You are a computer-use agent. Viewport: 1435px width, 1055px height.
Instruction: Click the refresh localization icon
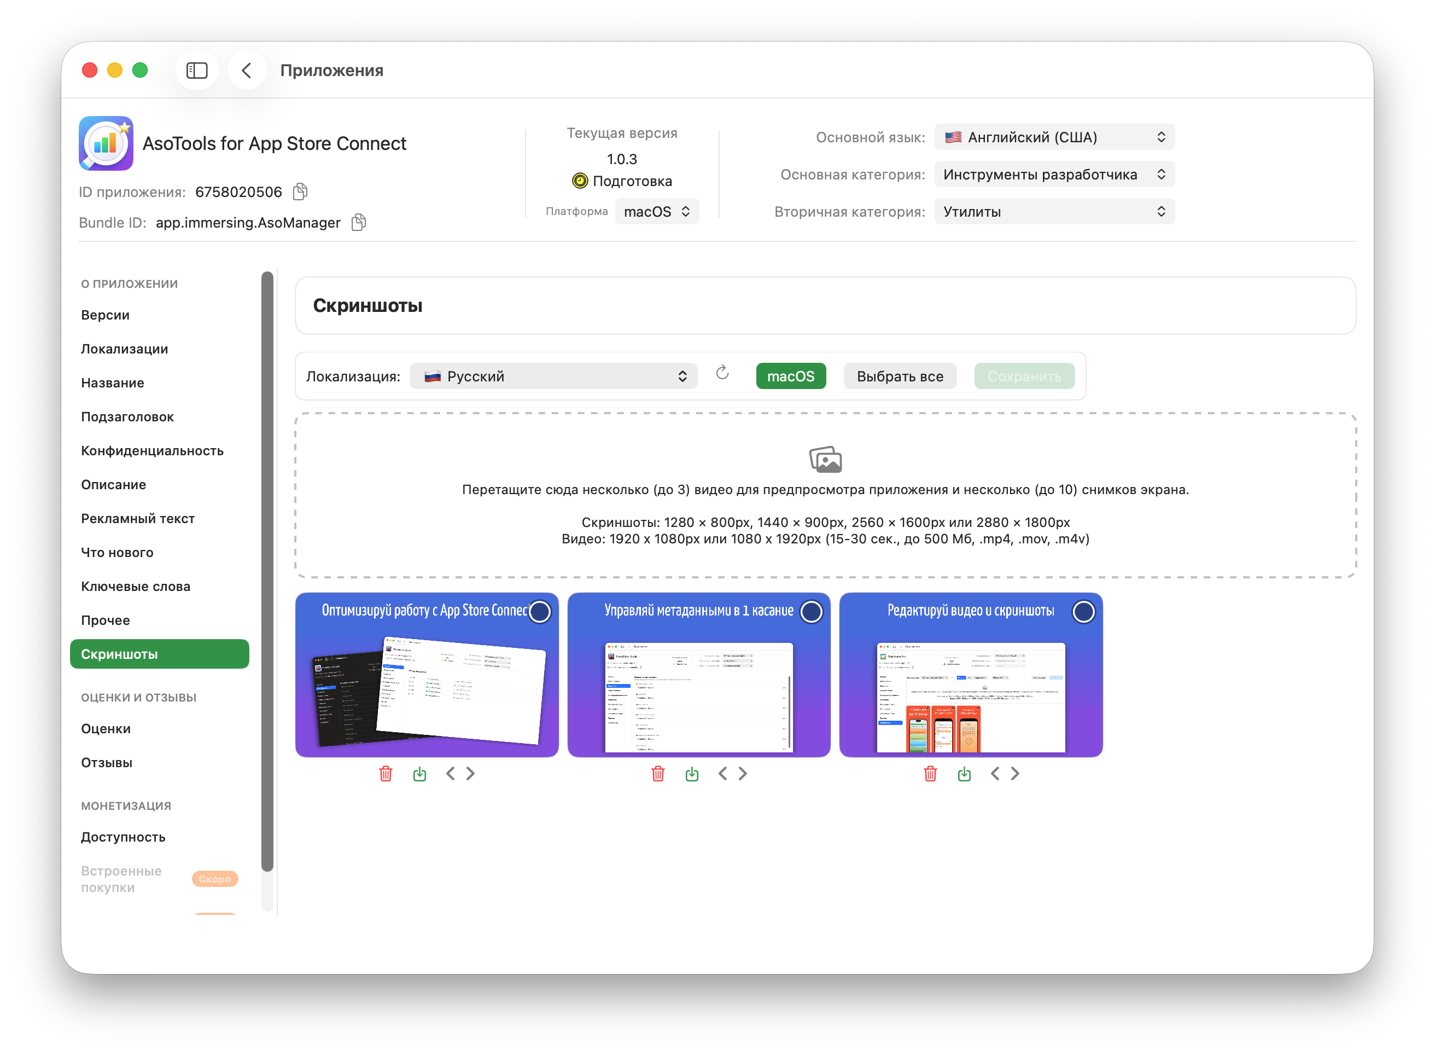click(722, 373)
